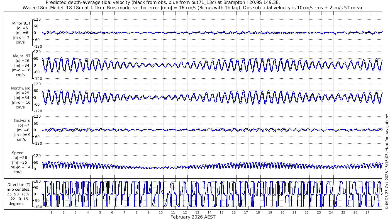Click the day '1' date tick label
The height and width of the screenshot is (223, 390).
(51, 212)
